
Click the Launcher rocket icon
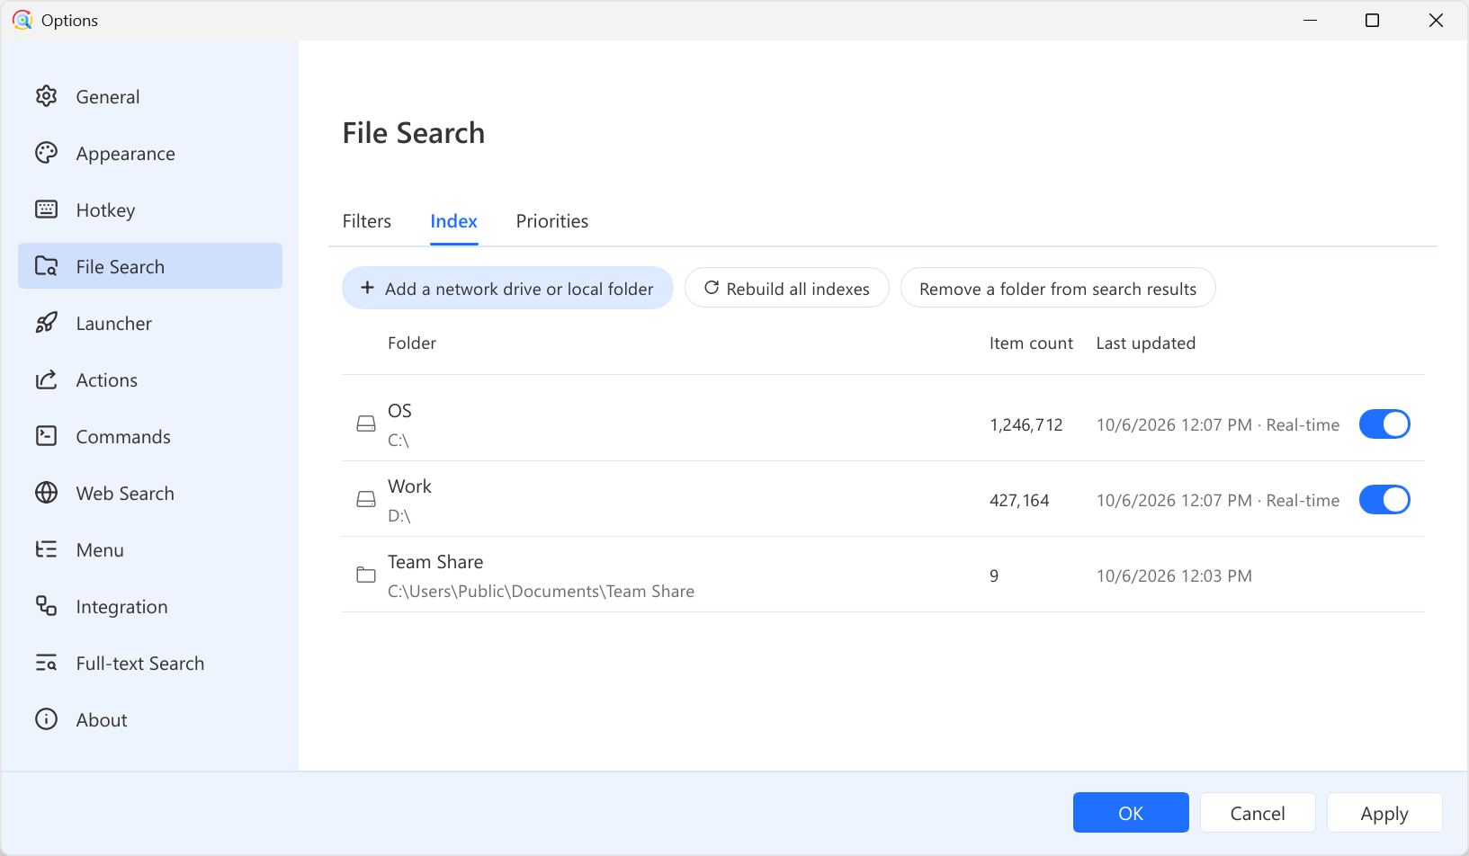coord(46,323)
